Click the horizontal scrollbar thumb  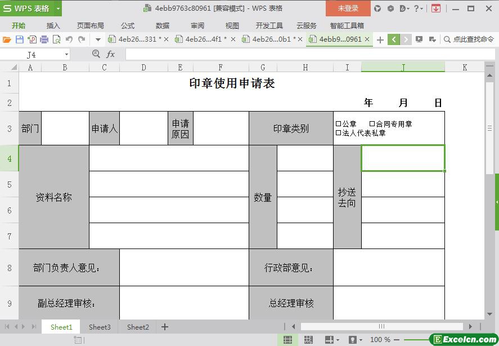[381, 326]
